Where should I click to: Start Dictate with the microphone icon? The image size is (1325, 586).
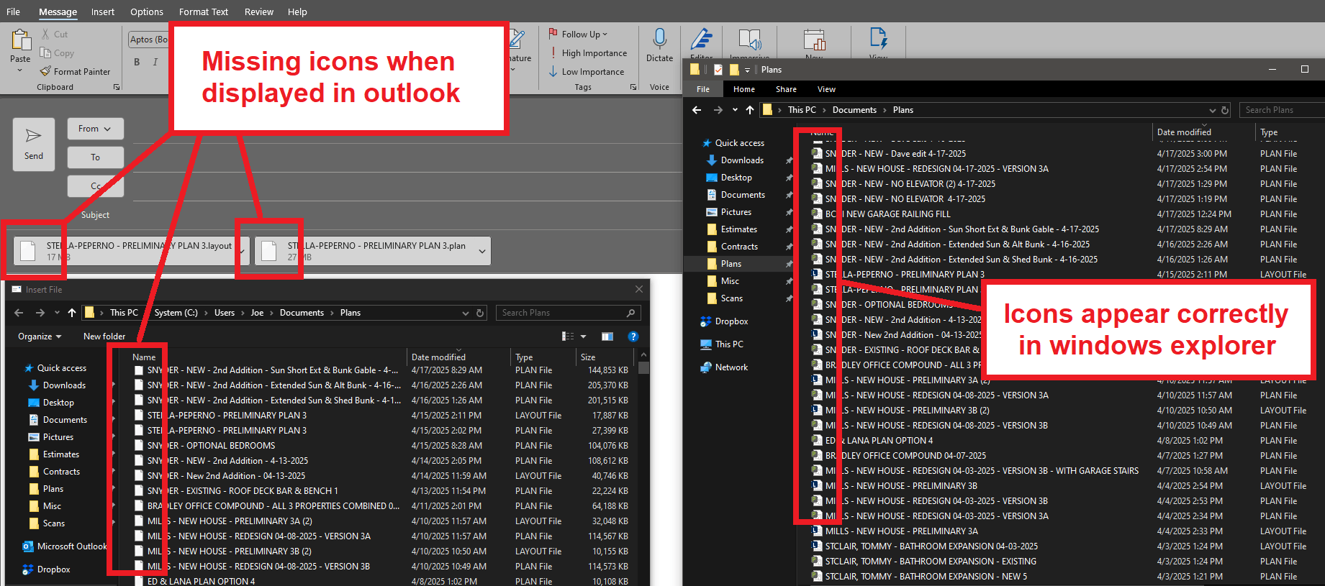click(659, 39)
